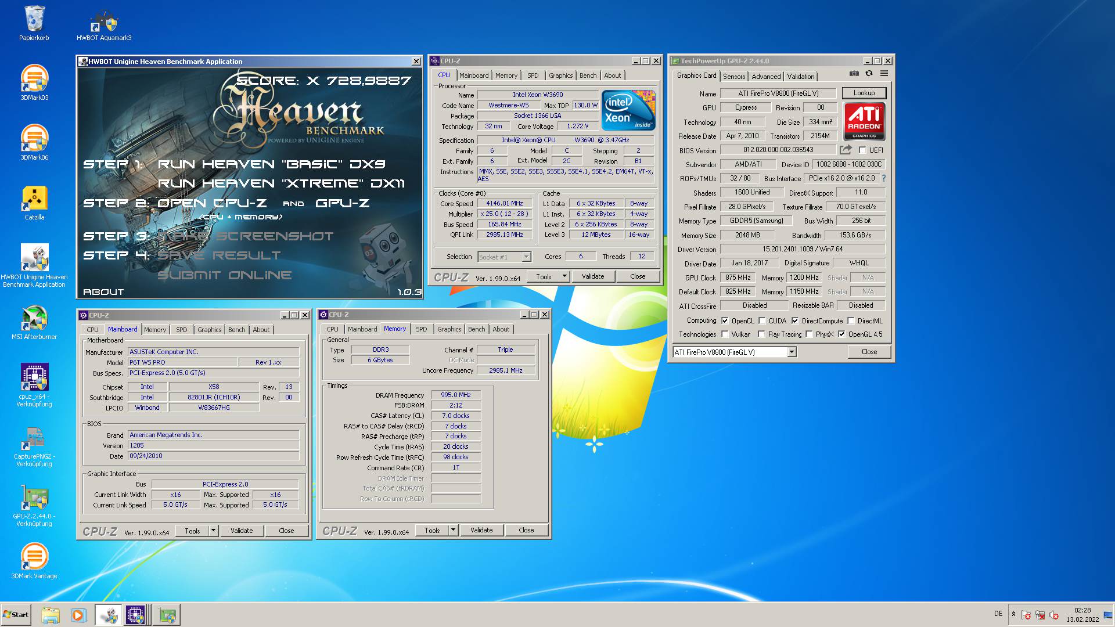Toggle the OpenCL checkbox in GPU-Z
This screenshot has width=1115, height=627.
click(x=725, y=320)
